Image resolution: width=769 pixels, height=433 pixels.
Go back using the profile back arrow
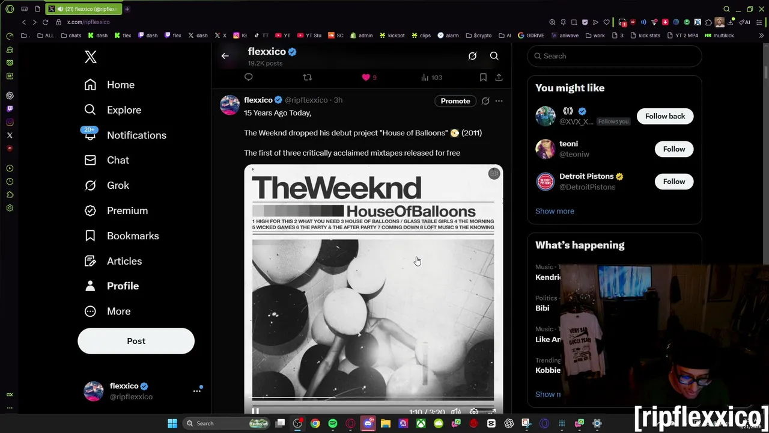pyautogui.click(x=225, y=56)
